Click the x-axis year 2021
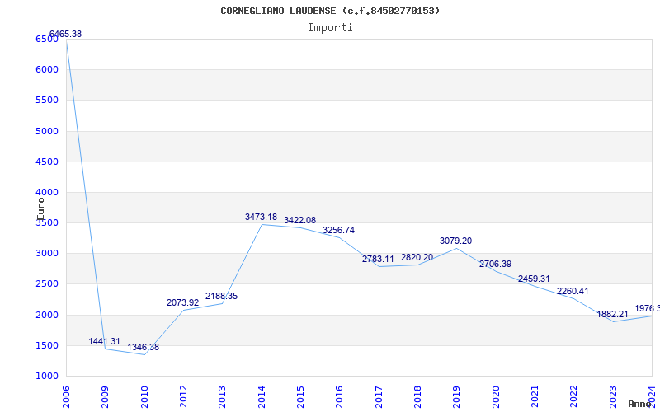 535,397
